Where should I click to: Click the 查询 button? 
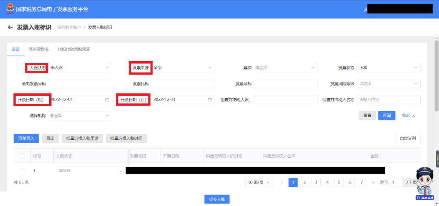pos(387,116)
